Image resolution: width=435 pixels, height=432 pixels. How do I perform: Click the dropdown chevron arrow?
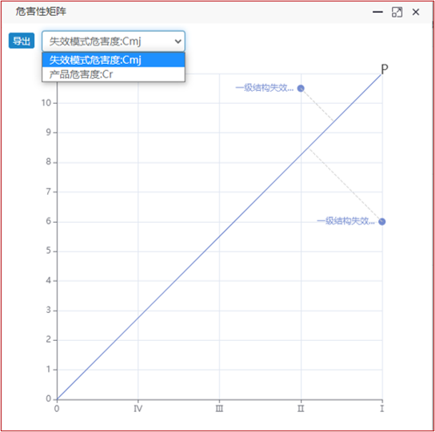[x=178, y=42]
